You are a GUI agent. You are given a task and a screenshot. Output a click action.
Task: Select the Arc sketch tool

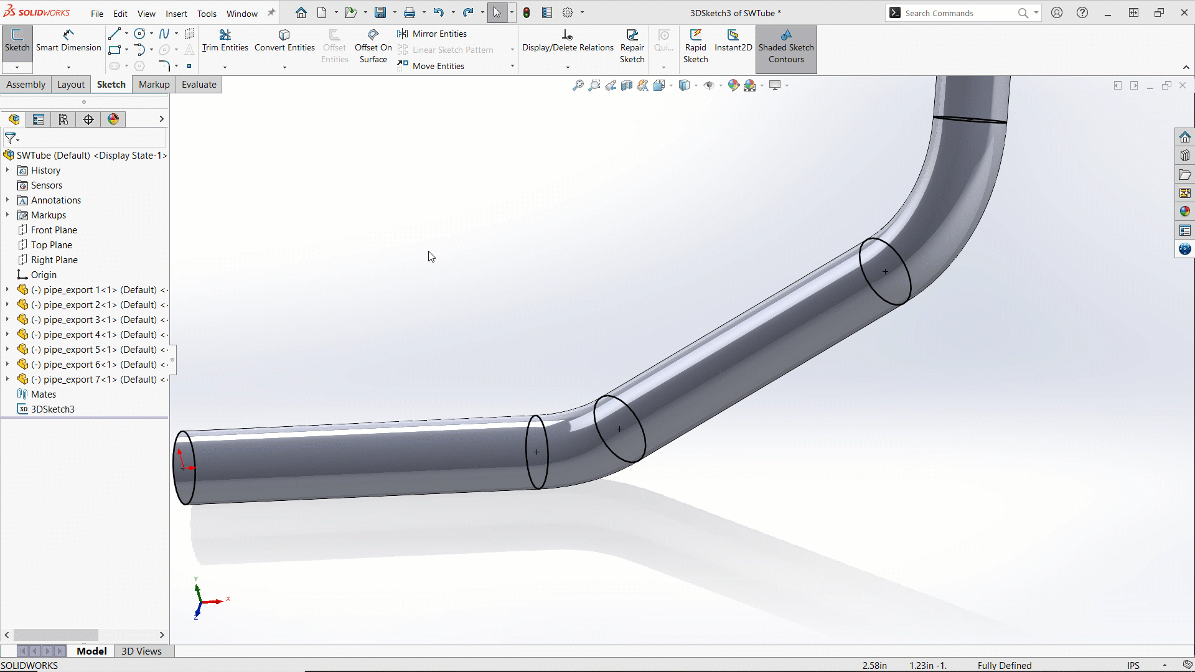pos(140,50)
